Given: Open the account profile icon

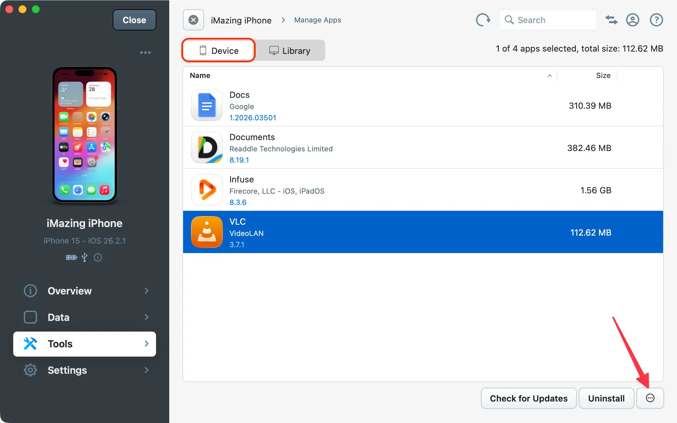Looking at the screenshot, I should 632,20.
